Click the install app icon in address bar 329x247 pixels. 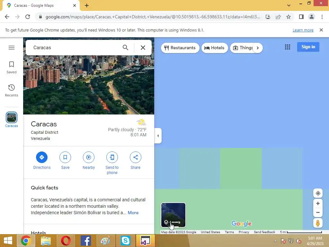click(x=268, y=17)
